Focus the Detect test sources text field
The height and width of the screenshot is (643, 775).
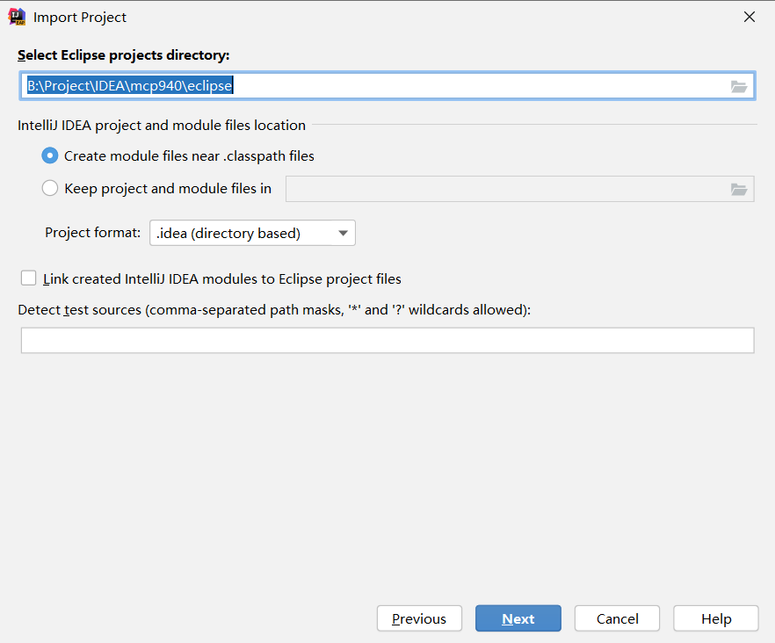387,341
